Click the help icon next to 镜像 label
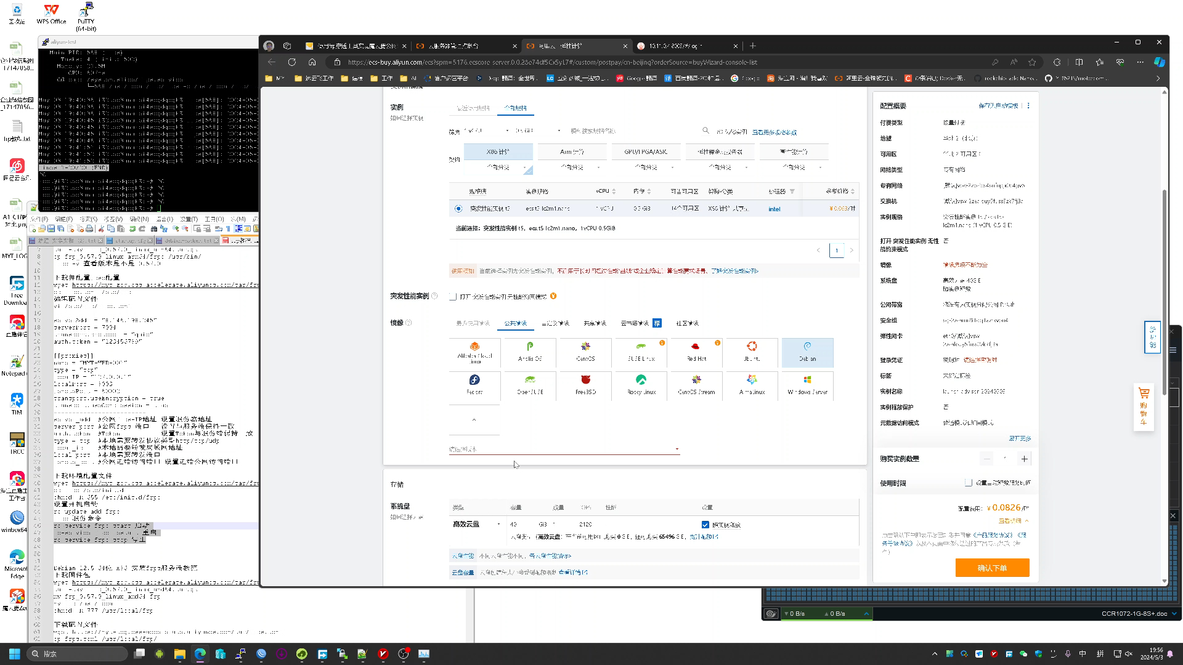Image resolution: width=1183 pixels, height=665 pixels. click(x=409, y=323)
